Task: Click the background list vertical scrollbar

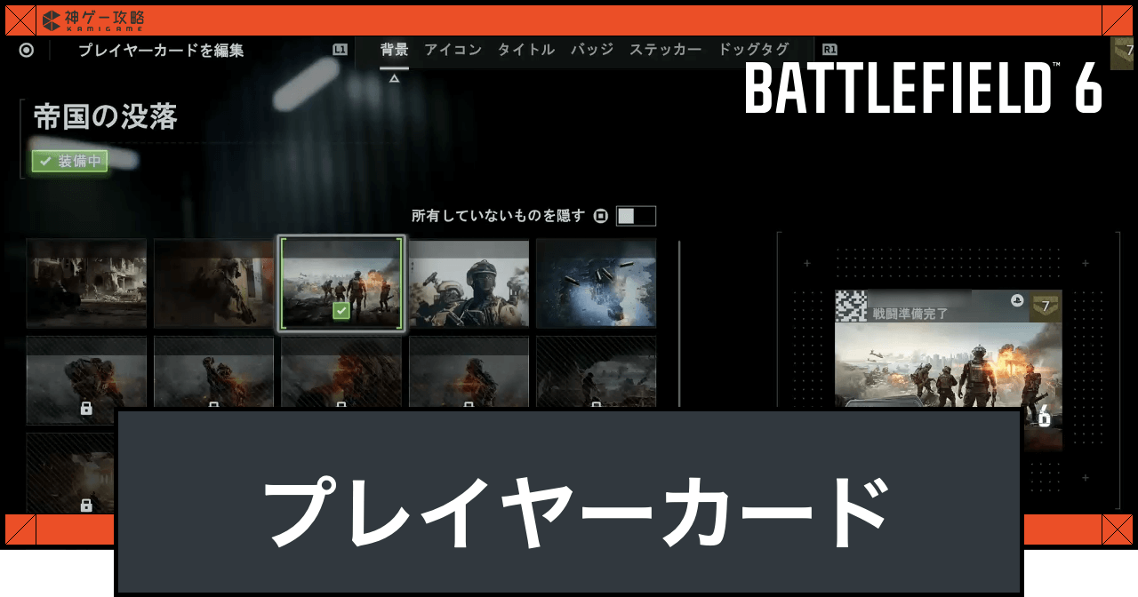Action: point(679,320)
